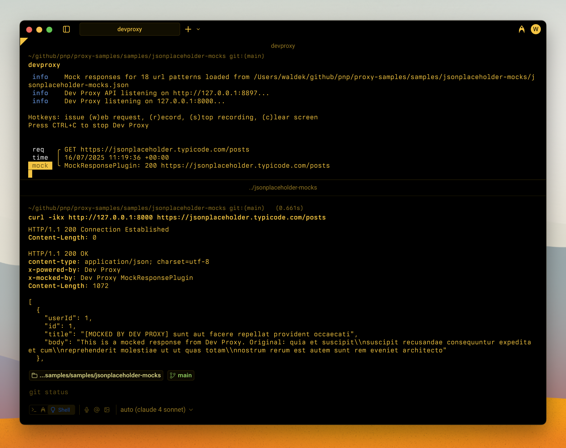Image resolution: width=566 pixels, height=448 pixels.
Task: Click the microphone voice input icon
Action: click(87, 409)
